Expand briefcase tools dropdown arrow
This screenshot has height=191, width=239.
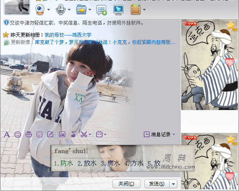click(x=105, y=135)
